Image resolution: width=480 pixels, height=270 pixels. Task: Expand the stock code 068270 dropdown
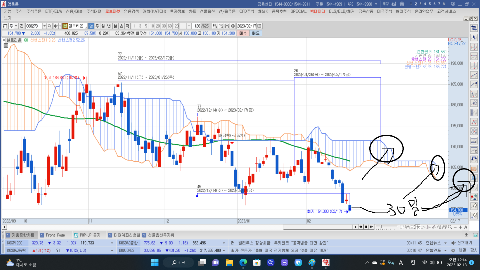[44, 26]
